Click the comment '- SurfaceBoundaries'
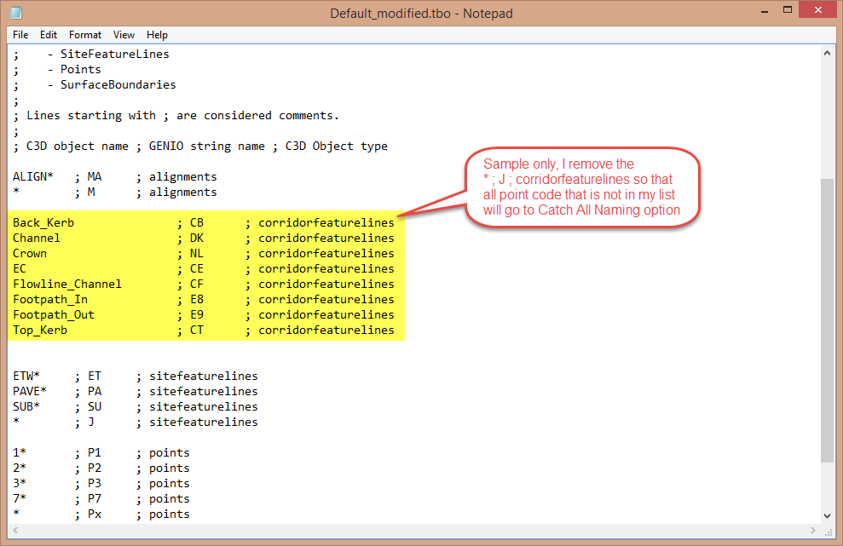 [112, 84]
